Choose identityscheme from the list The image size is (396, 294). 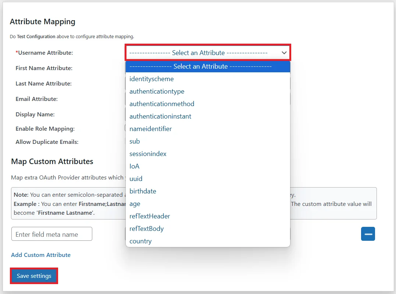(x=208, y=79)
